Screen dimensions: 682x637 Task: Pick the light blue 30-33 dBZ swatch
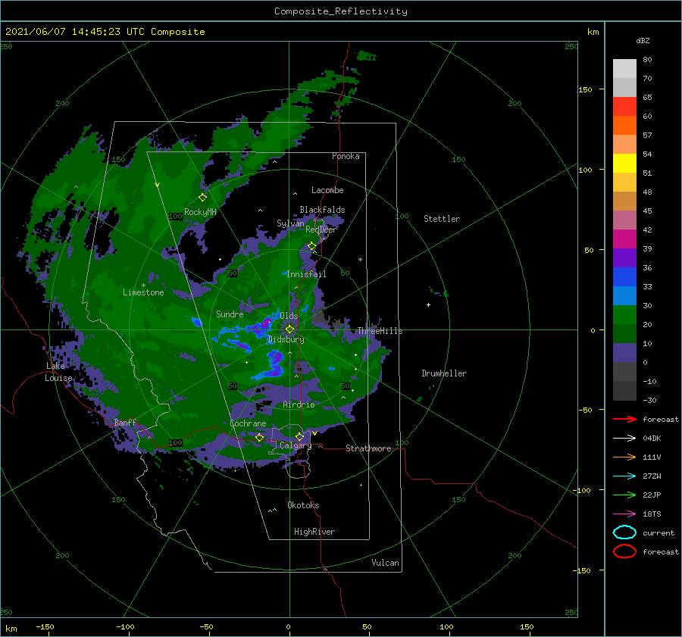pyautogui.click(x=624, y=295)
